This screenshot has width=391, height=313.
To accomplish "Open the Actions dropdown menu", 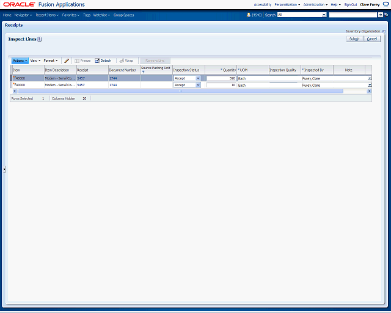I will click(x=20, y=61).
